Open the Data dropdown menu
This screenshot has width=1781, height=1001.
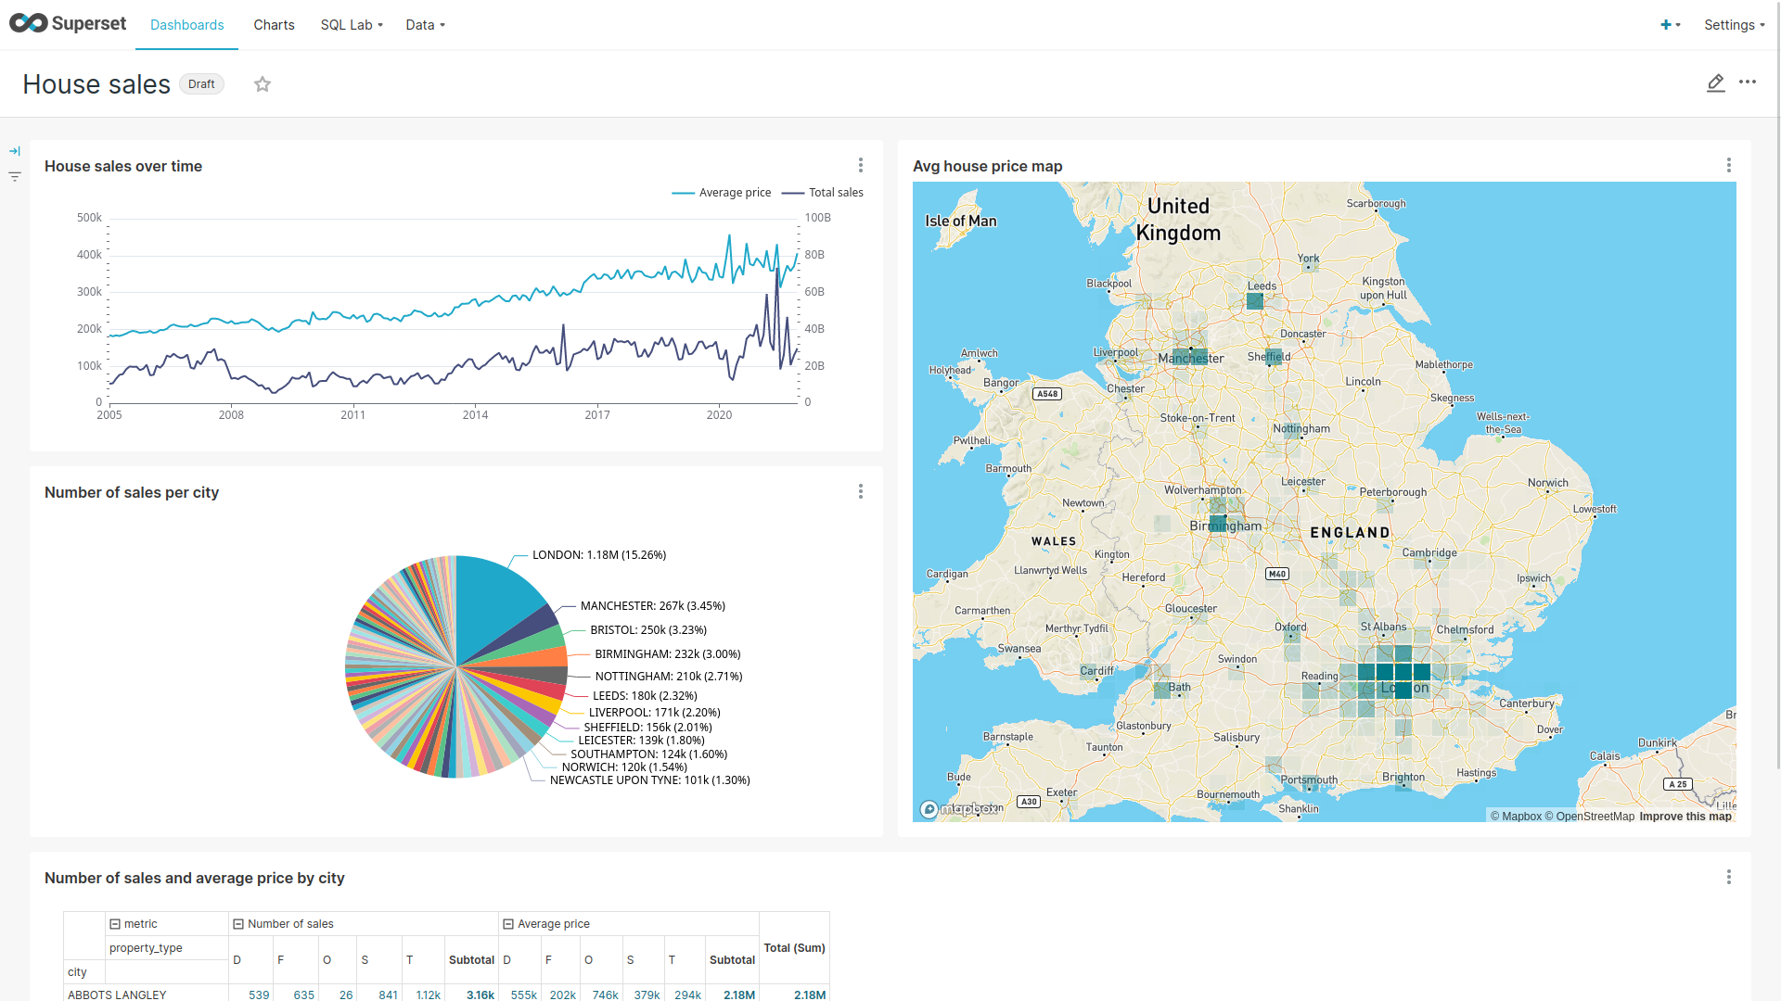[x=425, y=25]
